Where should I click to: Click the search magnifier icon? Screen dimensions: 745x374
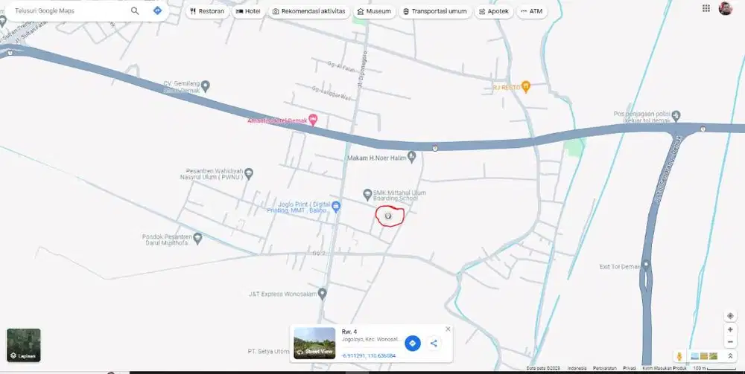tap(135, 11)
